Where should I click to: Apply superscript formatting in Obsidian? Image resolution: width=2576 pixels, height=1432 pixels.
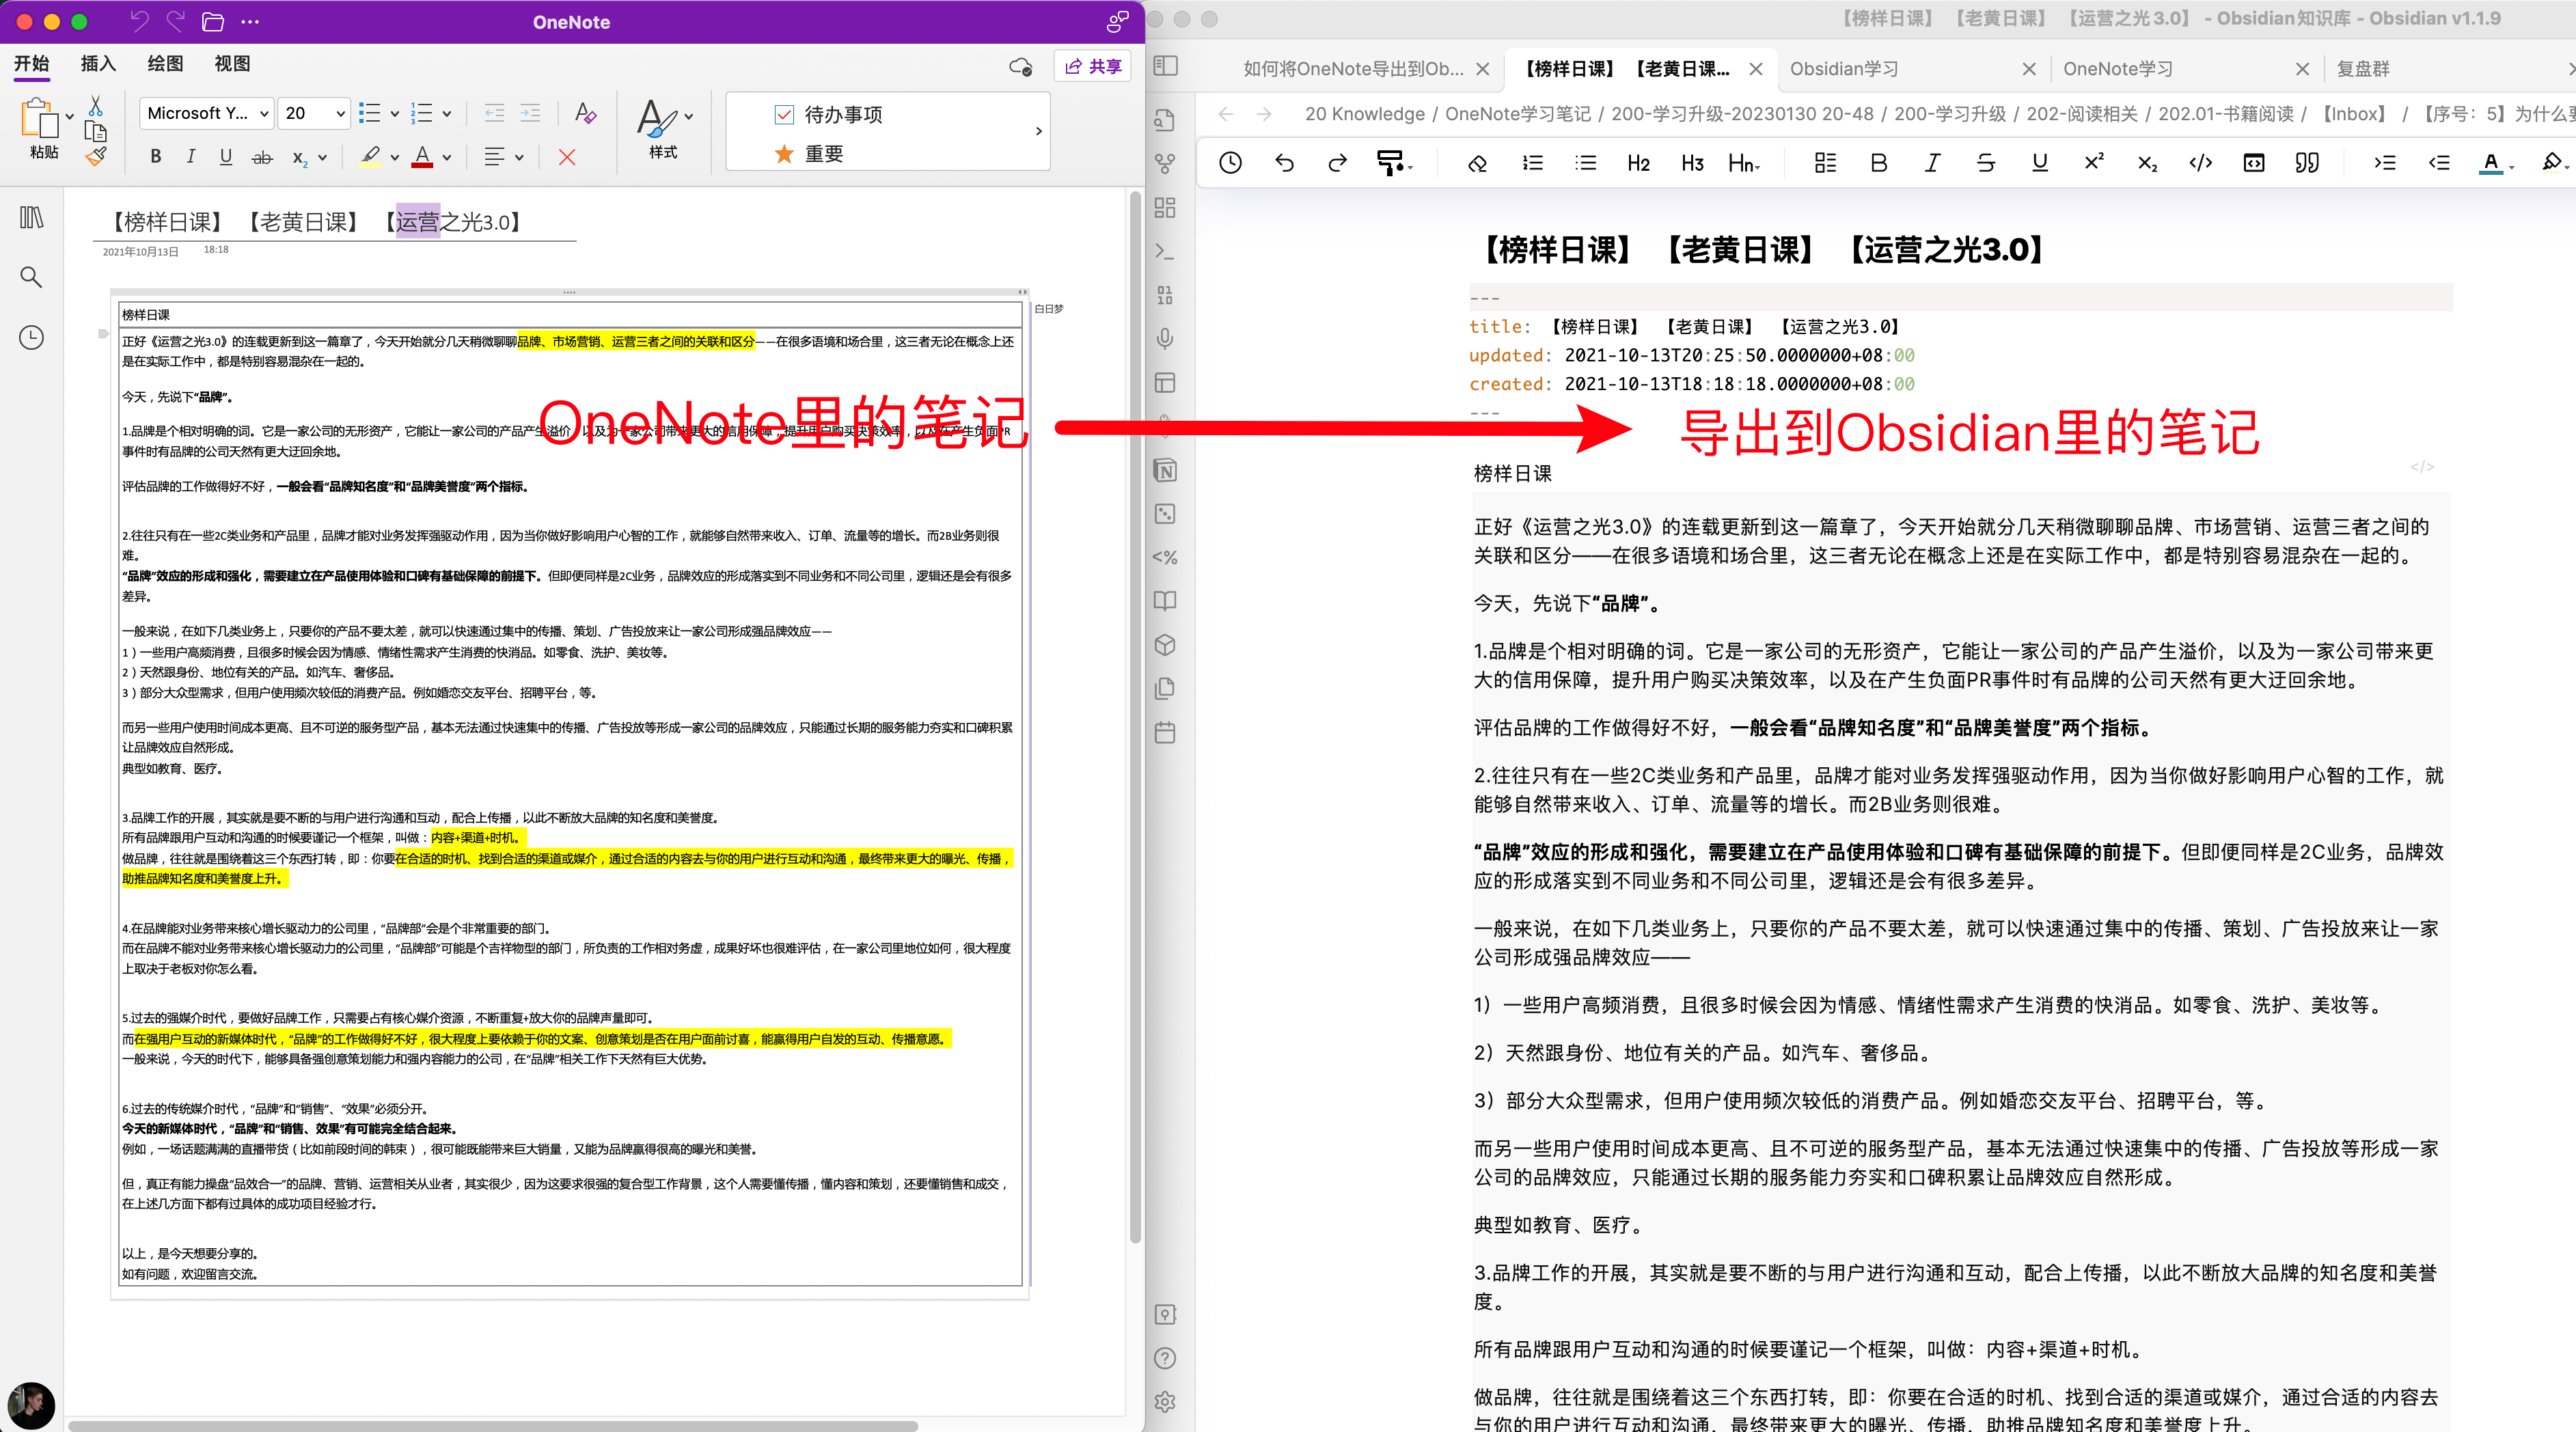pos(2093,162)
